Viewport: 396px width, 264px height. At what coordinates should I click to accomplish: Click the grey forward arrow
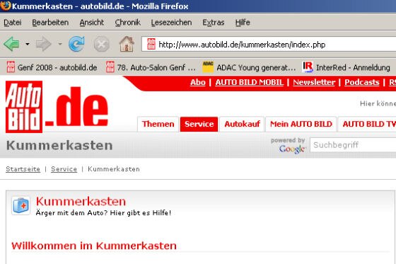point(43,44)
